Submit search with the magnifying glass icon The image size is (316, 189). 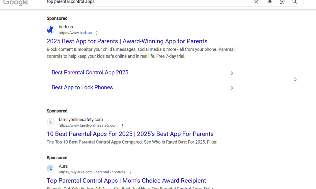click(x=295, y=2)
